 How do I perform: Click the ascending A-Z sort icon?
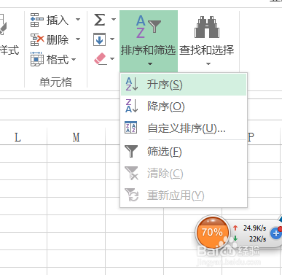132,84
